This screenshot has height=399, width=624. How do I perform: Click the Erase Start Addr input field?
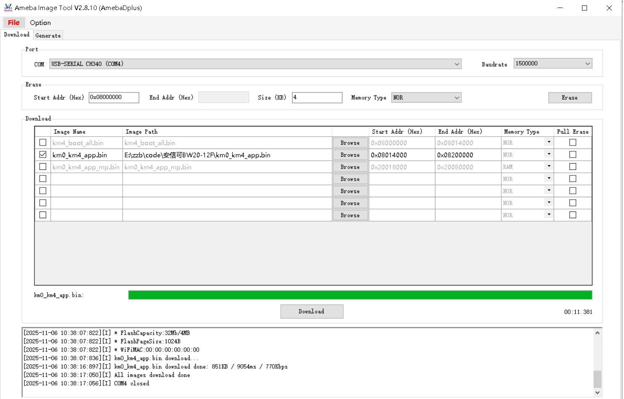point(113,98)
